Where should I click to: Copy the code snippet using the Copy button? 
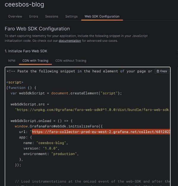click(162, 71)
